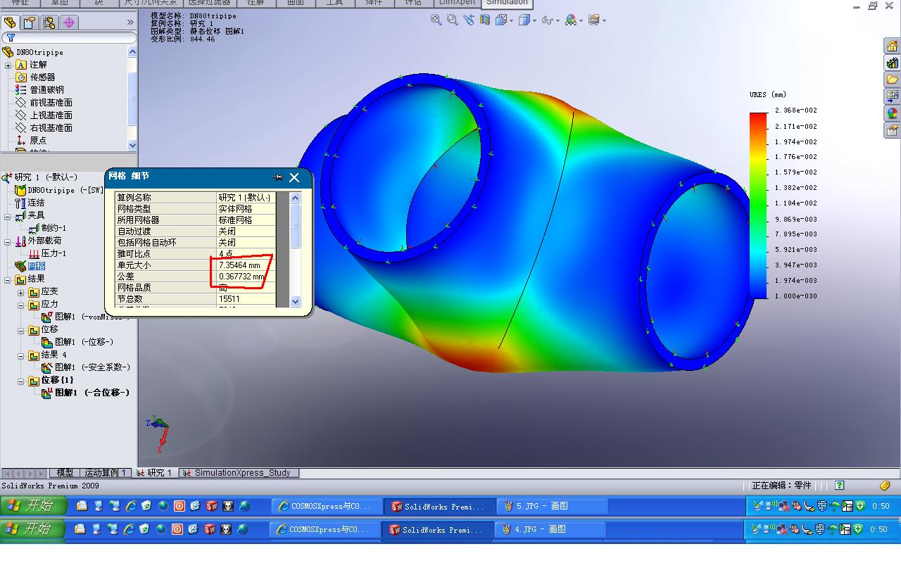Open the SolidWorks Premium button on upper taskbar
This screenshot has height=563, width=901.
point(441,506)
